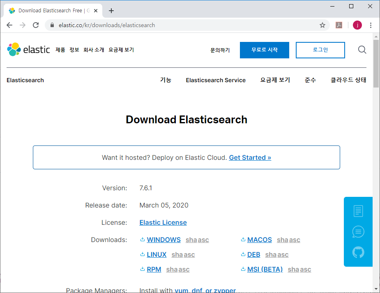Open asc link for MSI (BETA)
This screenshot has height=293, width=380.
(x=306, y=270)
